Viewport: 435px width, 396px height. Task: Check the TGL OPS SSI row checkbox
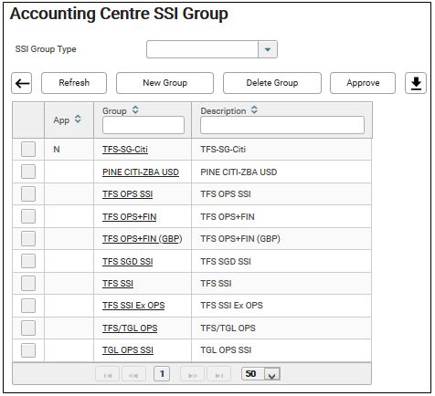(x=28, y=350)
